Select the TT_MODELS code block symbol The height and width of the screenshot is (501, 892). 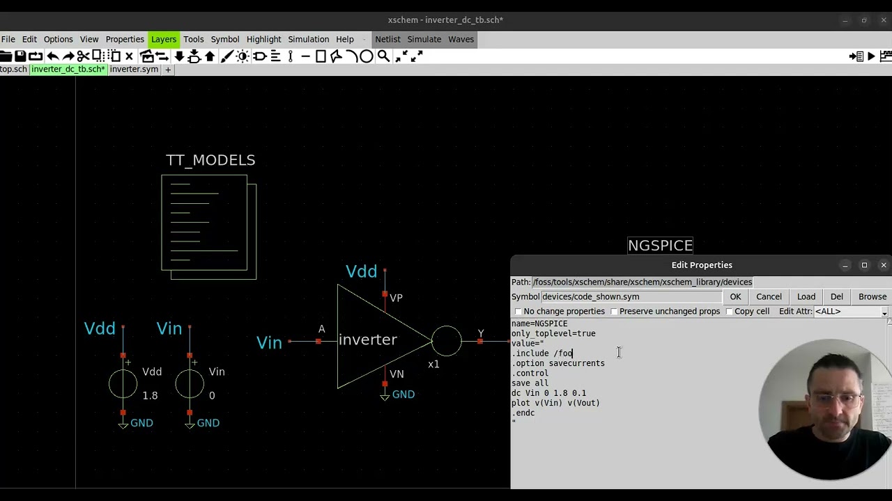pos(209,227)
